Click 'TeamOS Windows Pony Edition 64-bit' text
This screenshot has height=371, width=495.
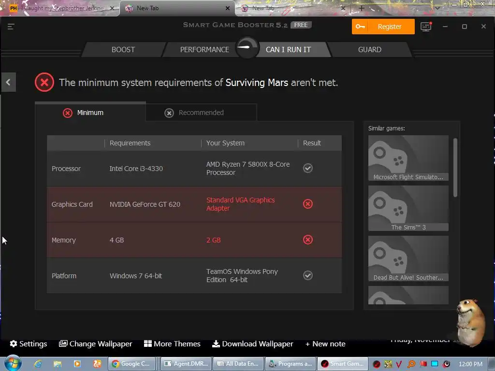click(x=242, y=275)
